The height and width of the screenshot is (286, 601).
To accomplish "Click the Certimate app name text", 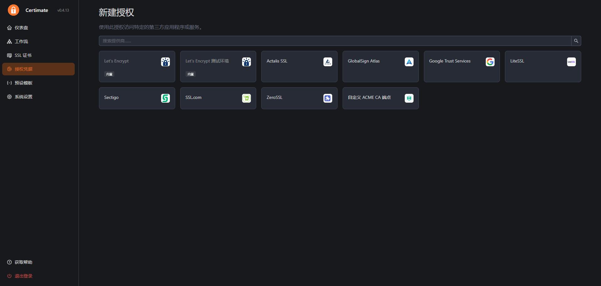I will (37, 10).
